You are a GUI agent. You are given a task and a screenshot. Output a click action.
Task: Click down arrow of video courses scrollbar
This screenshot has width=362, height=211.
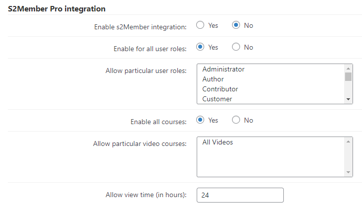[349, 172]
